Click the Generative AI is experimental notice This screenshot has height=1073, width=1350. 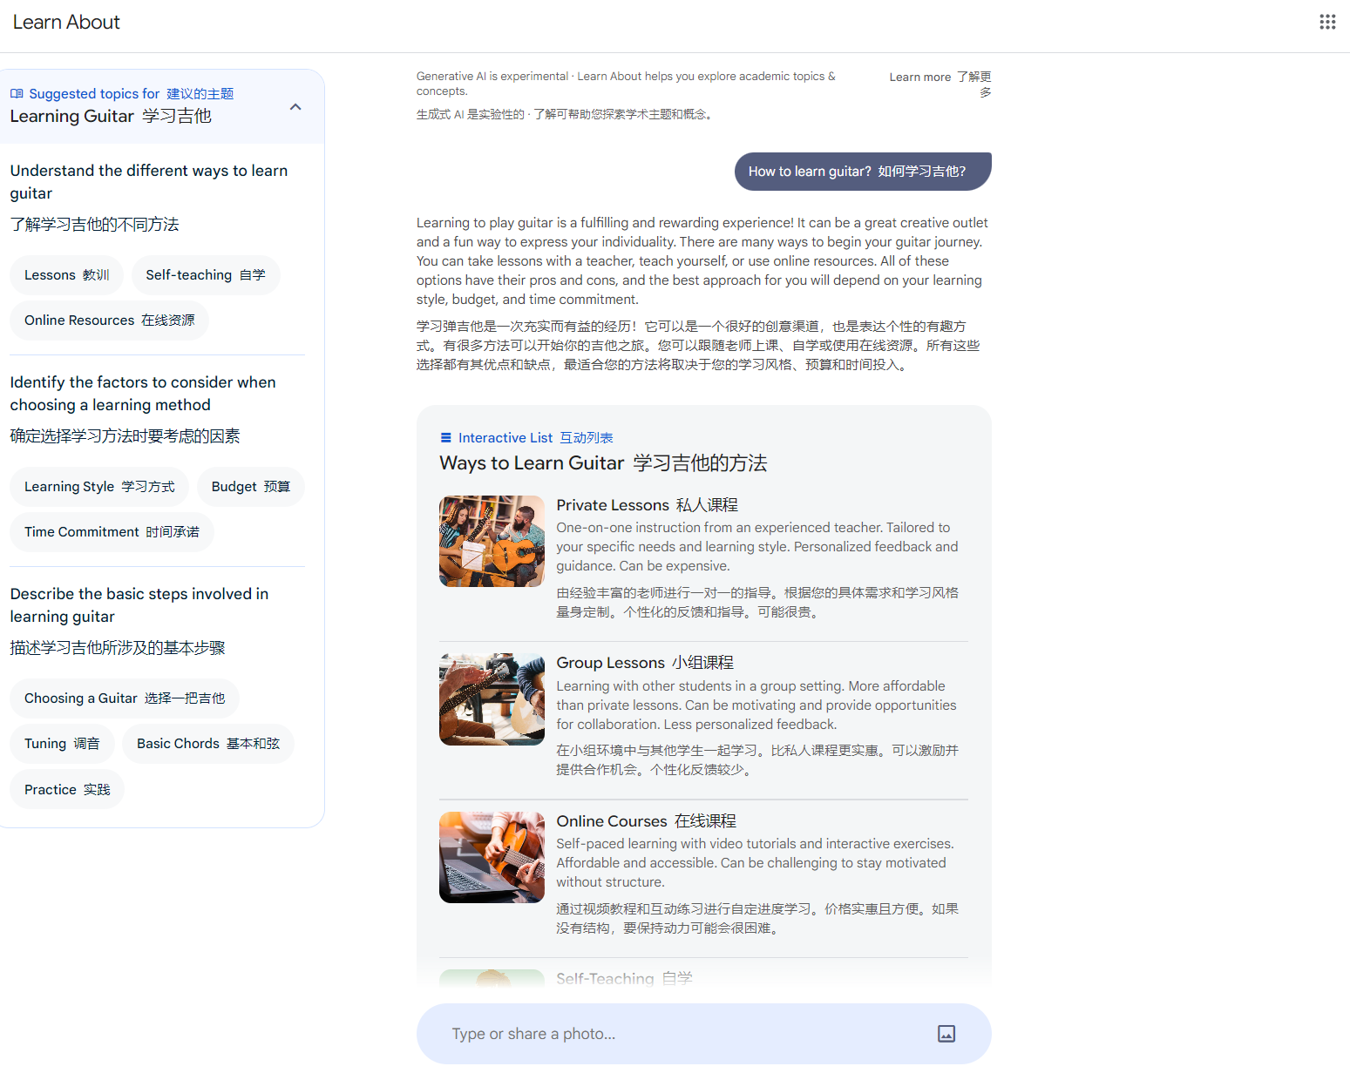point(628,95)
